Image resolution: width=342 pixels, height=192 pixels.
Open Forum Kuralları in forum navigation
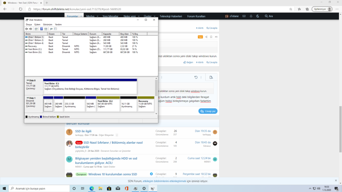pyautogui.click(x=196, y=16)
